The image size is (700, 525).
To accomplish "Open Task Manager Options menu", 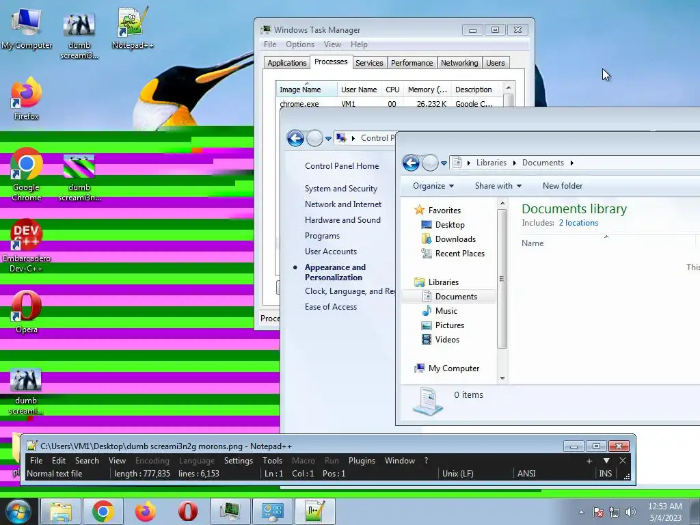I will pos(300,44).
